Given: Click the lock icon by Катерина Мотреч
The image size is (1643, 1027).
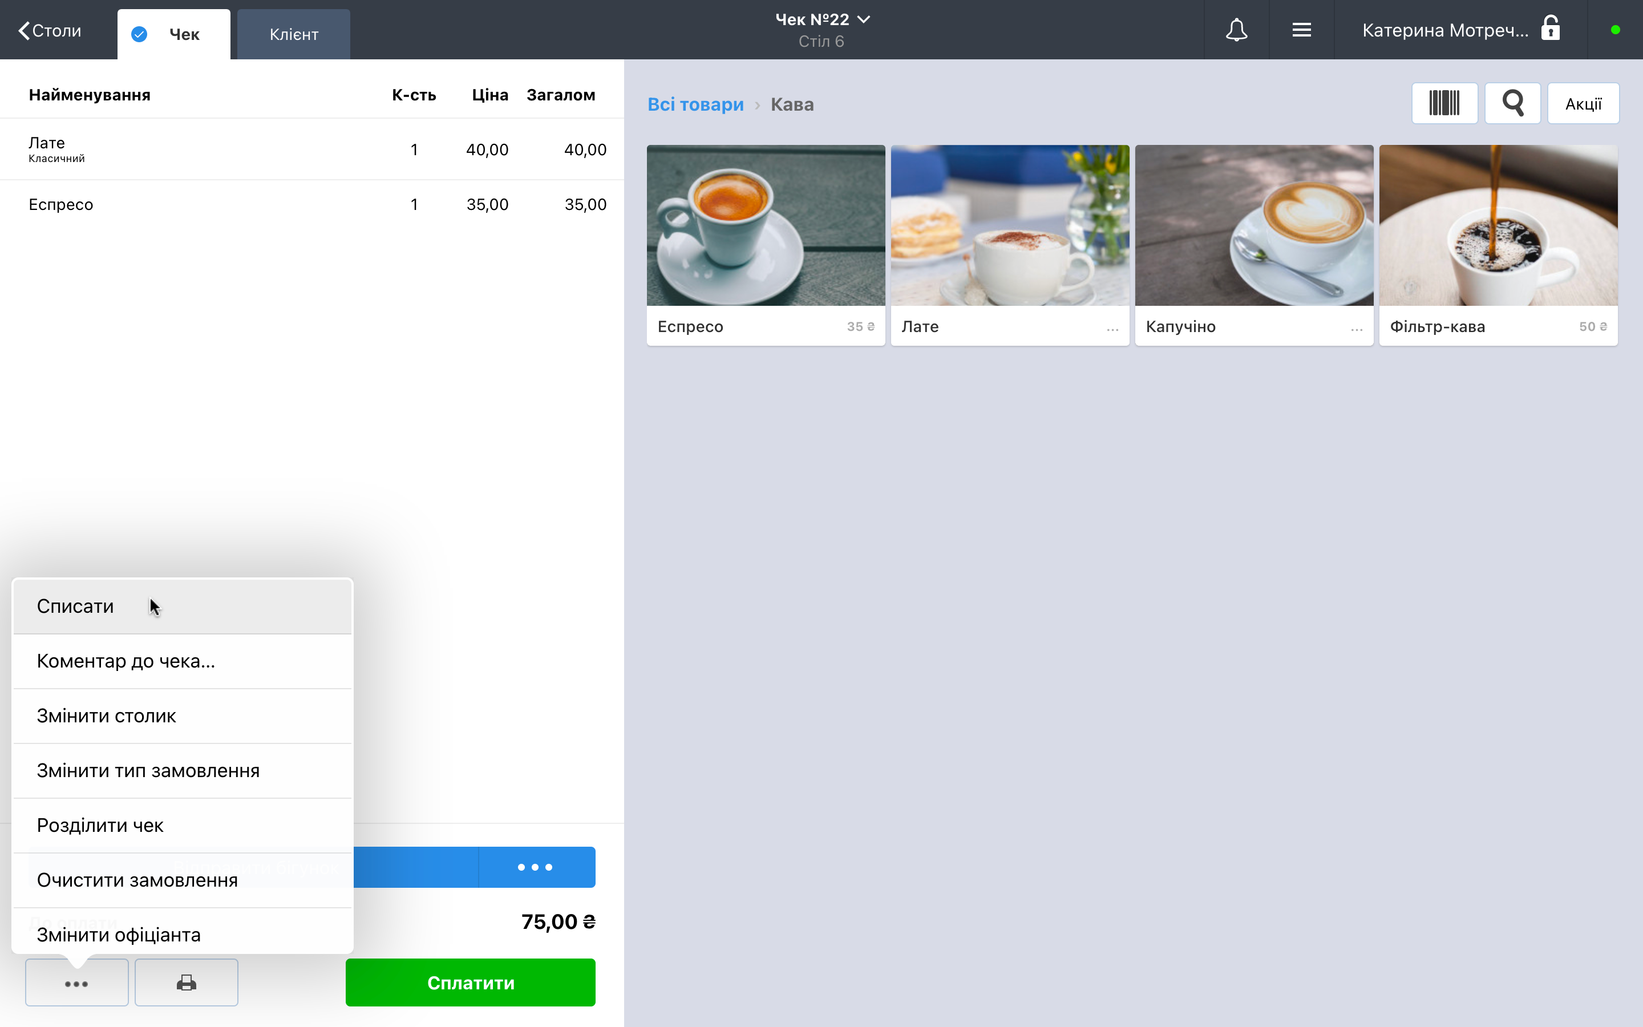Looking at the screenshot, I should 1551,29.
